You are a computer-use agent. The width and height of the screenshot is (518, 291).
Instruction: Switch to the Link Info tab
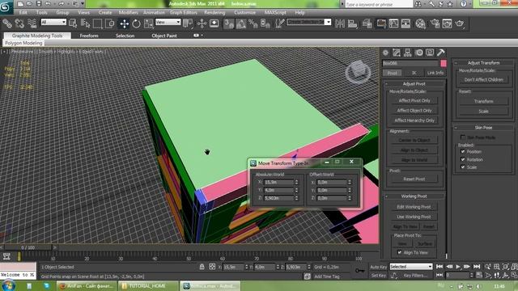pos(435,73)
